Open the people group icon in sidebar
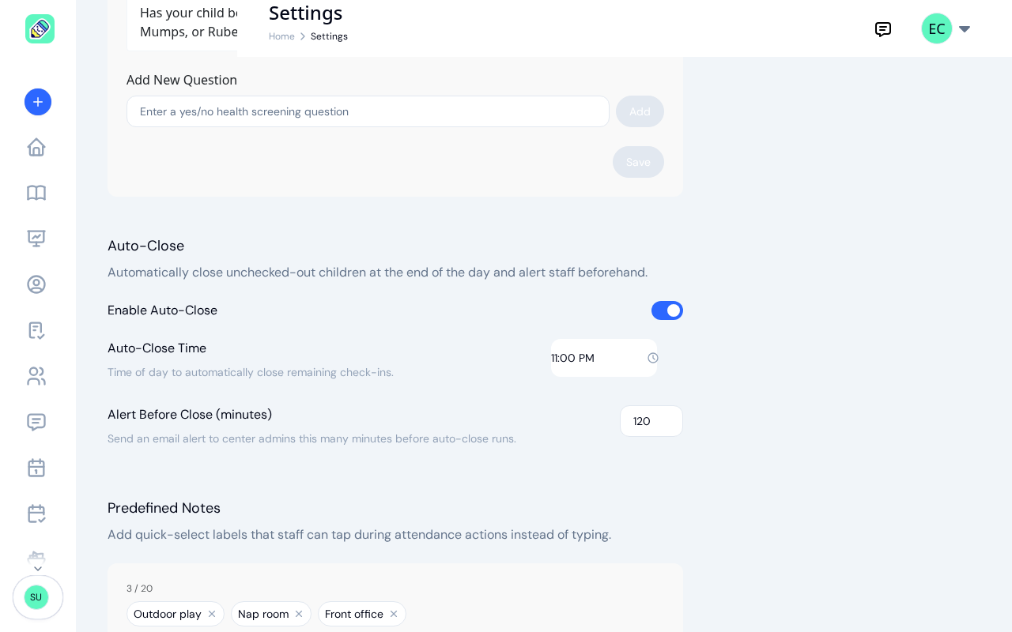Screen dimensions: 1012x632 (x=36, y=376)
